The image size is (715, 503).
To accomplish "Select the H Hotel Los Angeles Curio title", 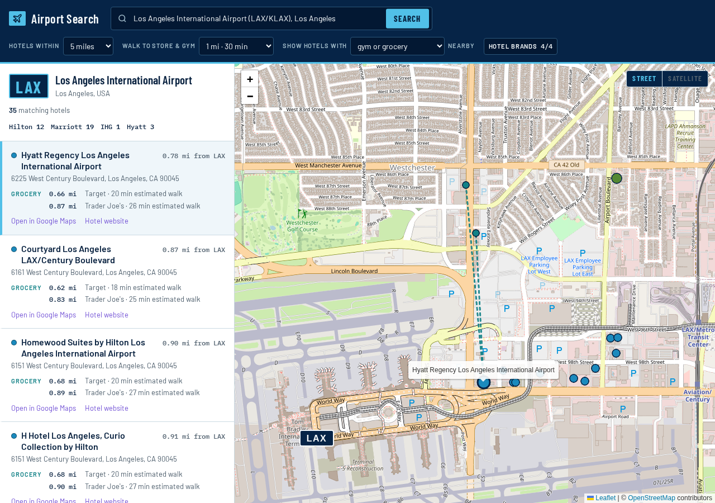I will (x=73, y=441).
